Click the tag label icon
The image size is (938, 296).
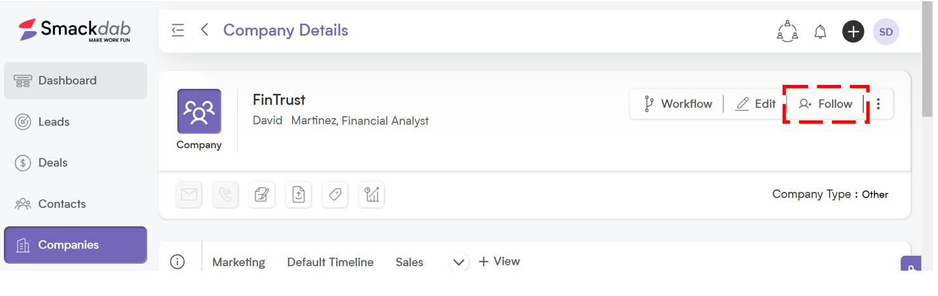[x=335, y=195]
